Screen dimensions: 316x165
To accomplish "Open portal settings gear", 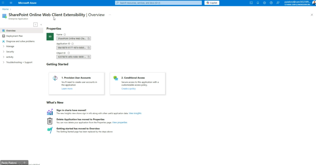I will click(264, 3).
